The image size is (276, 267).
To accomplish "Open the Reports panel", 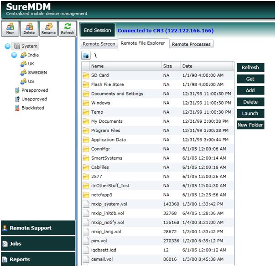I will (38, 259).
